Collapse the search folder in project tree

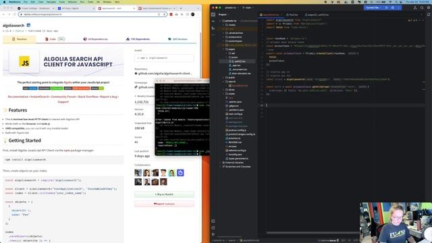223,82
